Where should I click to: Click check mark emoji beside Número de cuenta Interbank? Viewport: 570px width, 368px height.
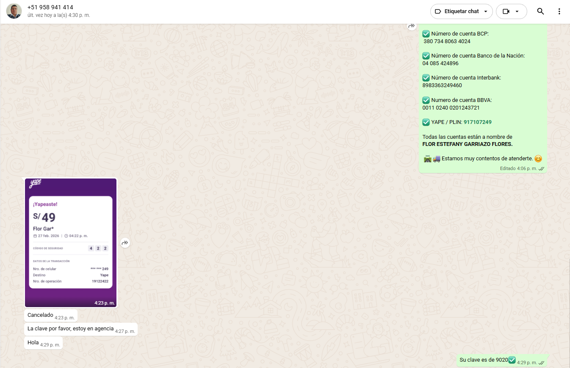point(426,78)
